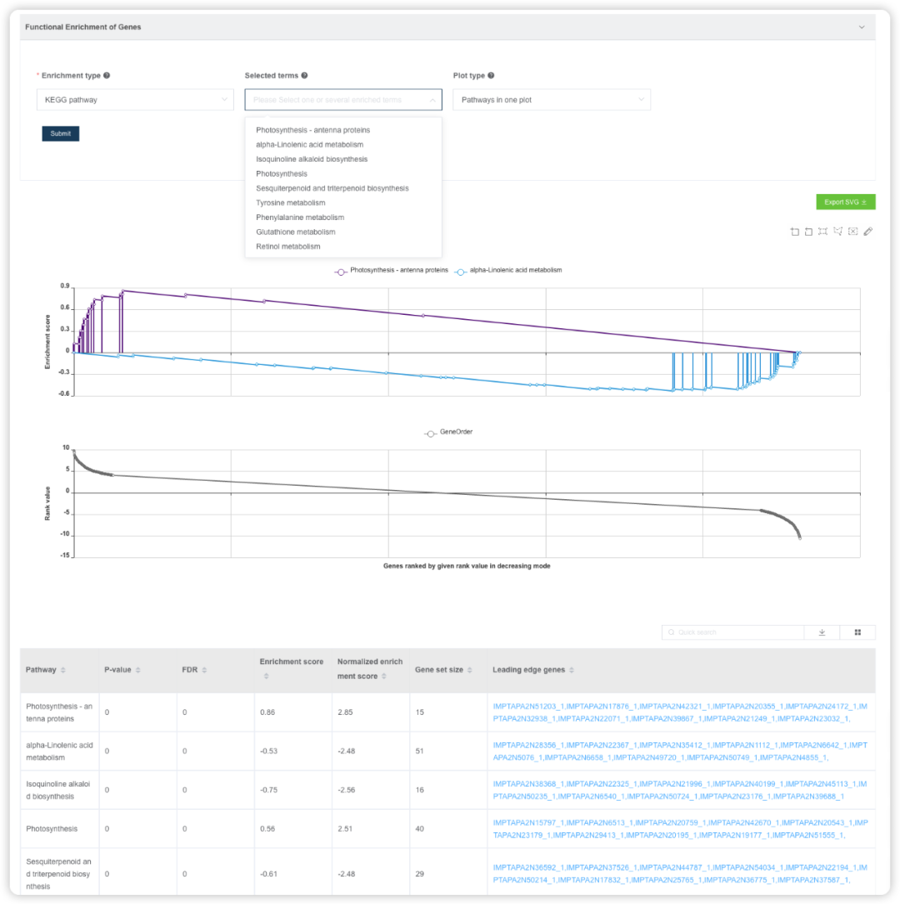
Task: Select Tyrosine metabolism in the dropdown list
Action: click(x=291, y=203)
